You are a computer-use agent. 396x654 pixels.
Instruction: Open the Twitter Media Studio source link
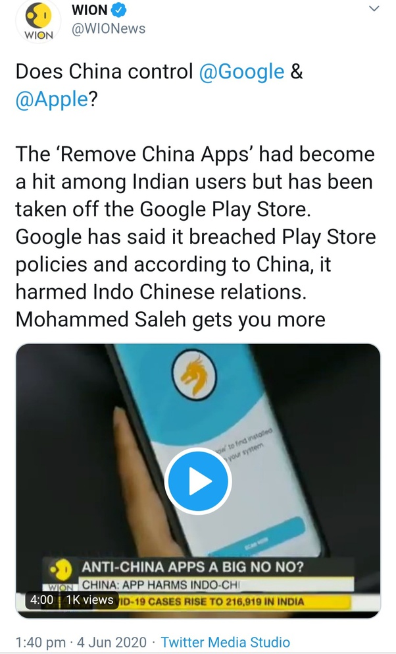coord(225,642)
